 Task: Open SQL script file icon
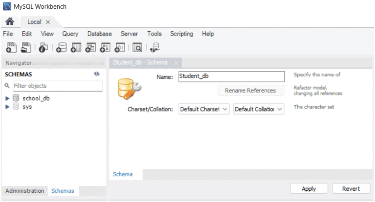(x=26, y=47)
